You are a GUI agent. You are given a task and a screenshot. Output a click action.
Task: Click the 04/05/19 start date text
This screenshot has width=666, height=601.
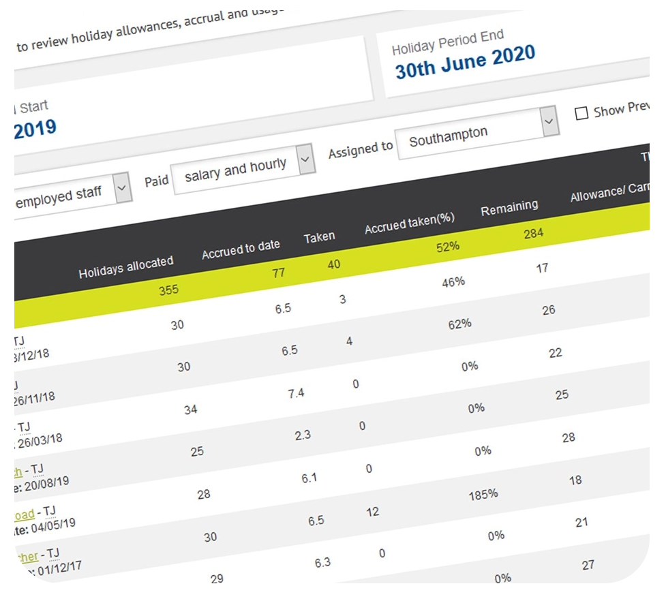coord(53,525)
